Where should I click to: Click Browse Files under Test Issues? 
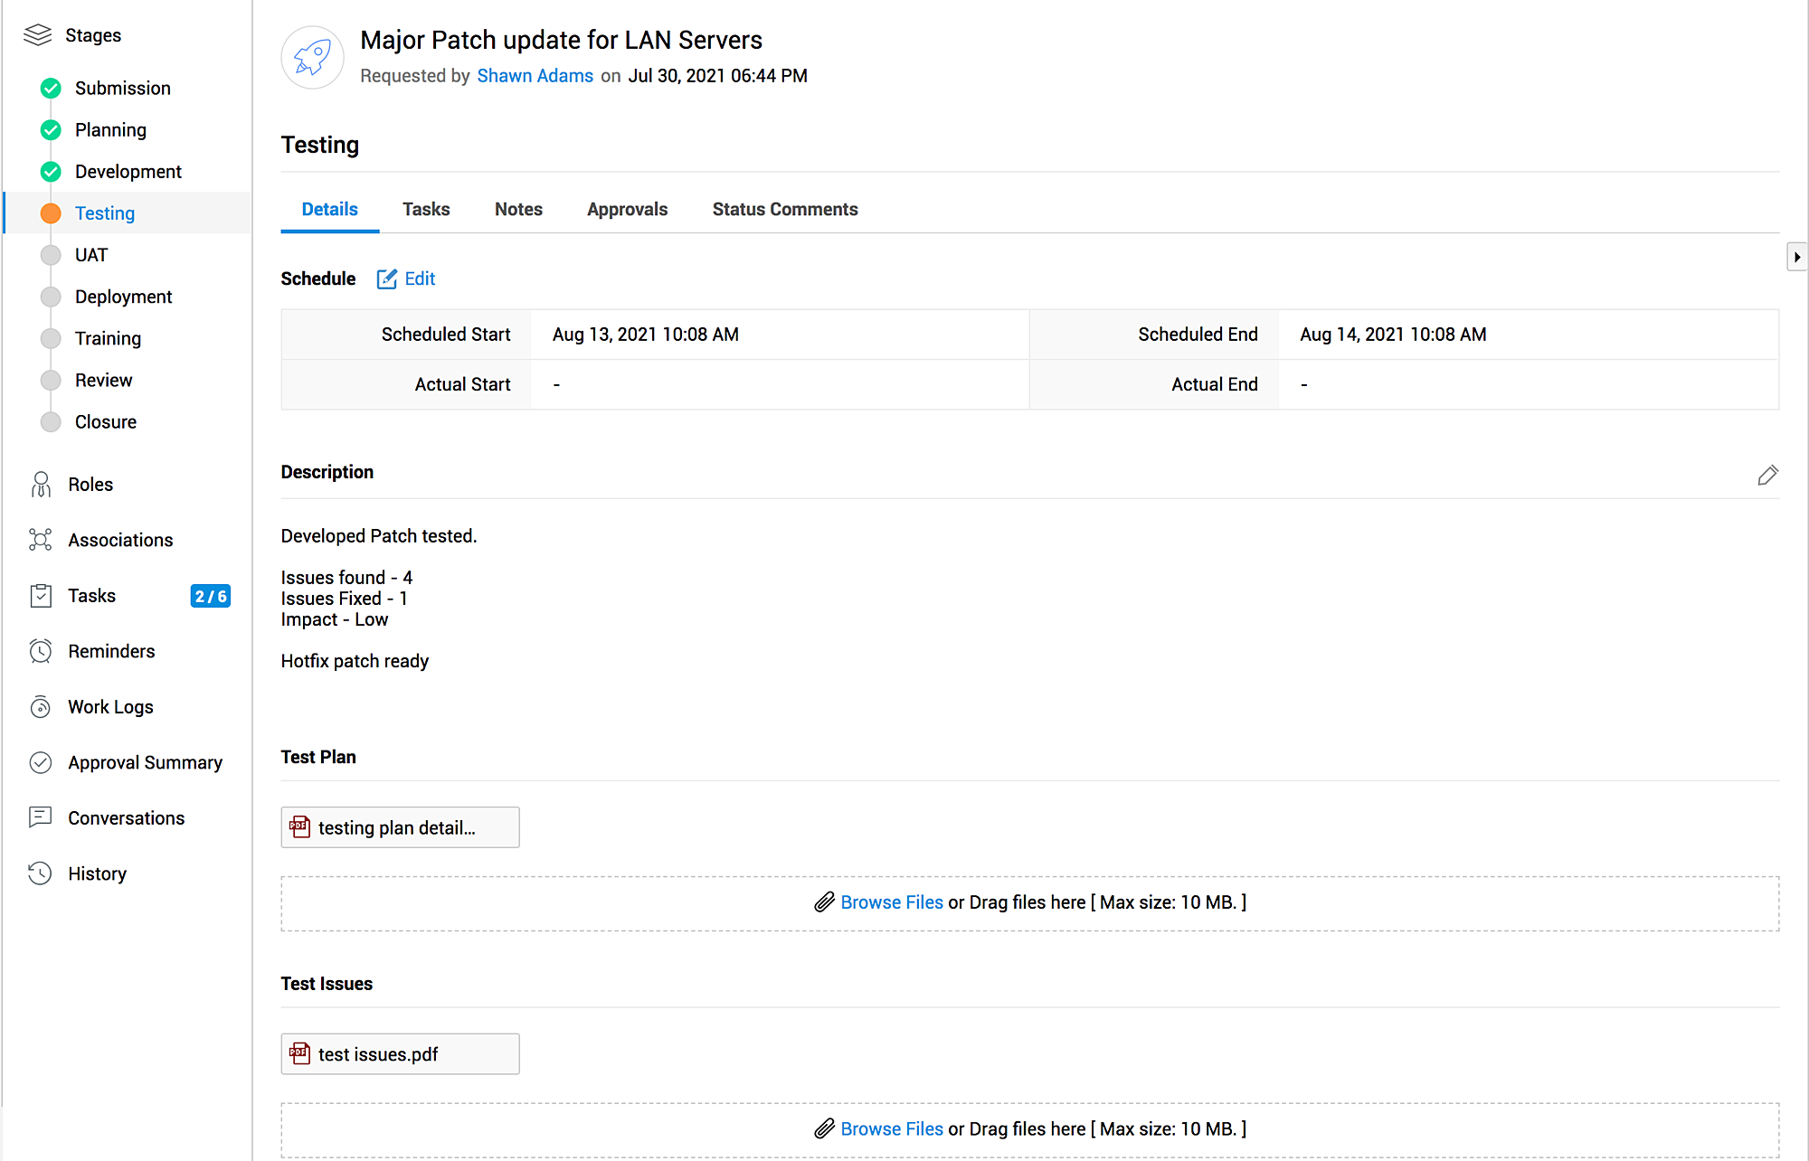click(892, 1129)
